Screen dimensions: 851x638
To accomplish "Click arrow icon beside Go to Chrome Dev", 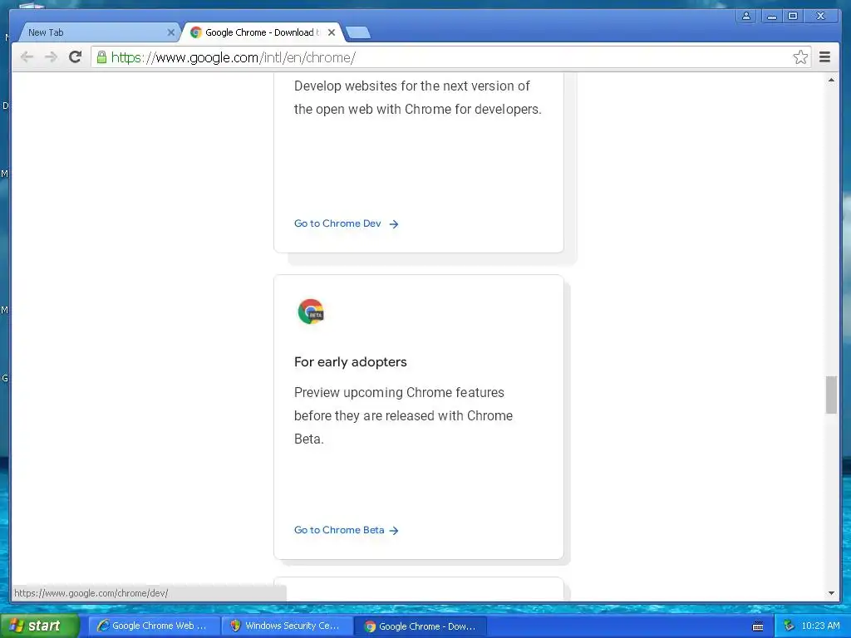I will tap(394, 224).
